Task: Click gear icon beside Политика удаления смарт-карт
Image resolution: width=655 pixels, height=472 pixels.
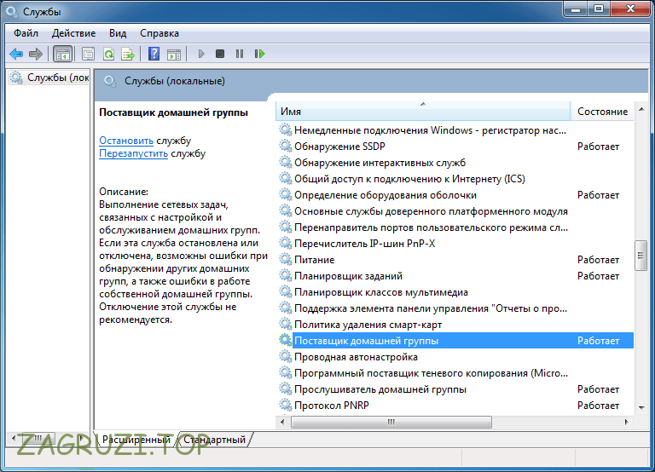Action: pos(286,324)
